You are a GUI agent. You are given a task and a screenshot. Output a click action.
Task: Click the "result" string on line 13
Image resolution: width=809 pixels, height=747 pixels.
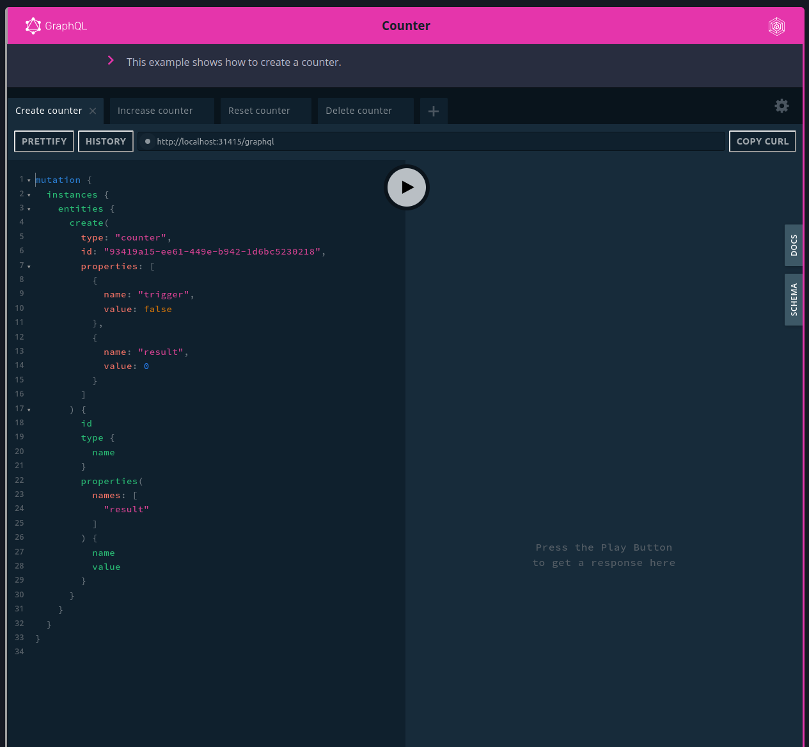point(161,352)
